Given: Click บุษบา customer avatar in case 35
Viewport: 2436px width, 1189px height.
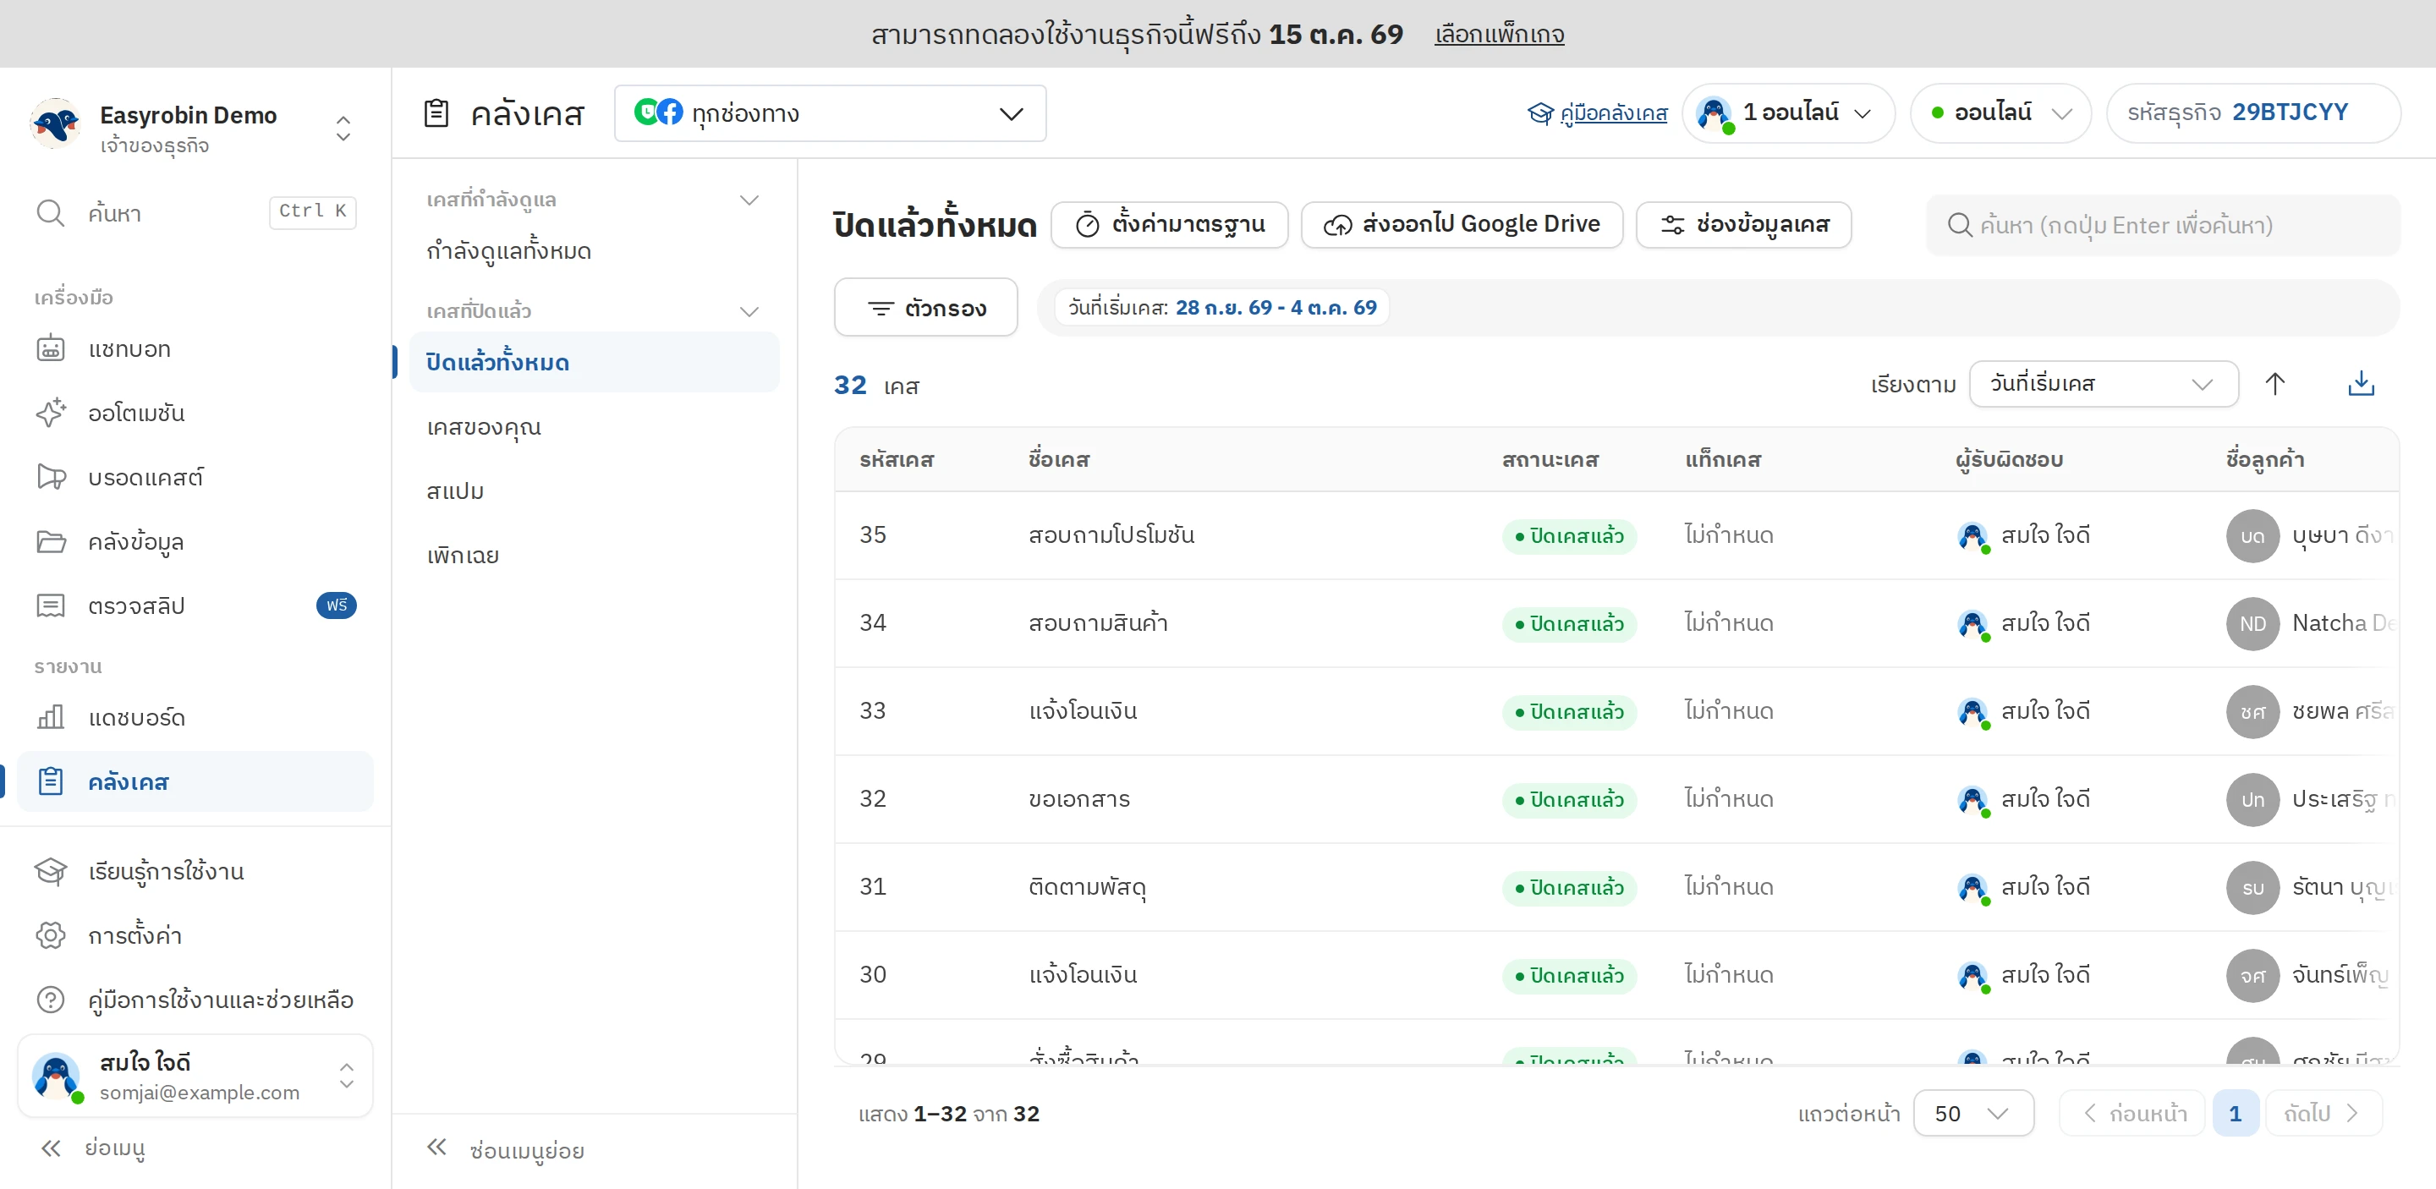Looking at the screenshot, I should (x=2252, y=536).
